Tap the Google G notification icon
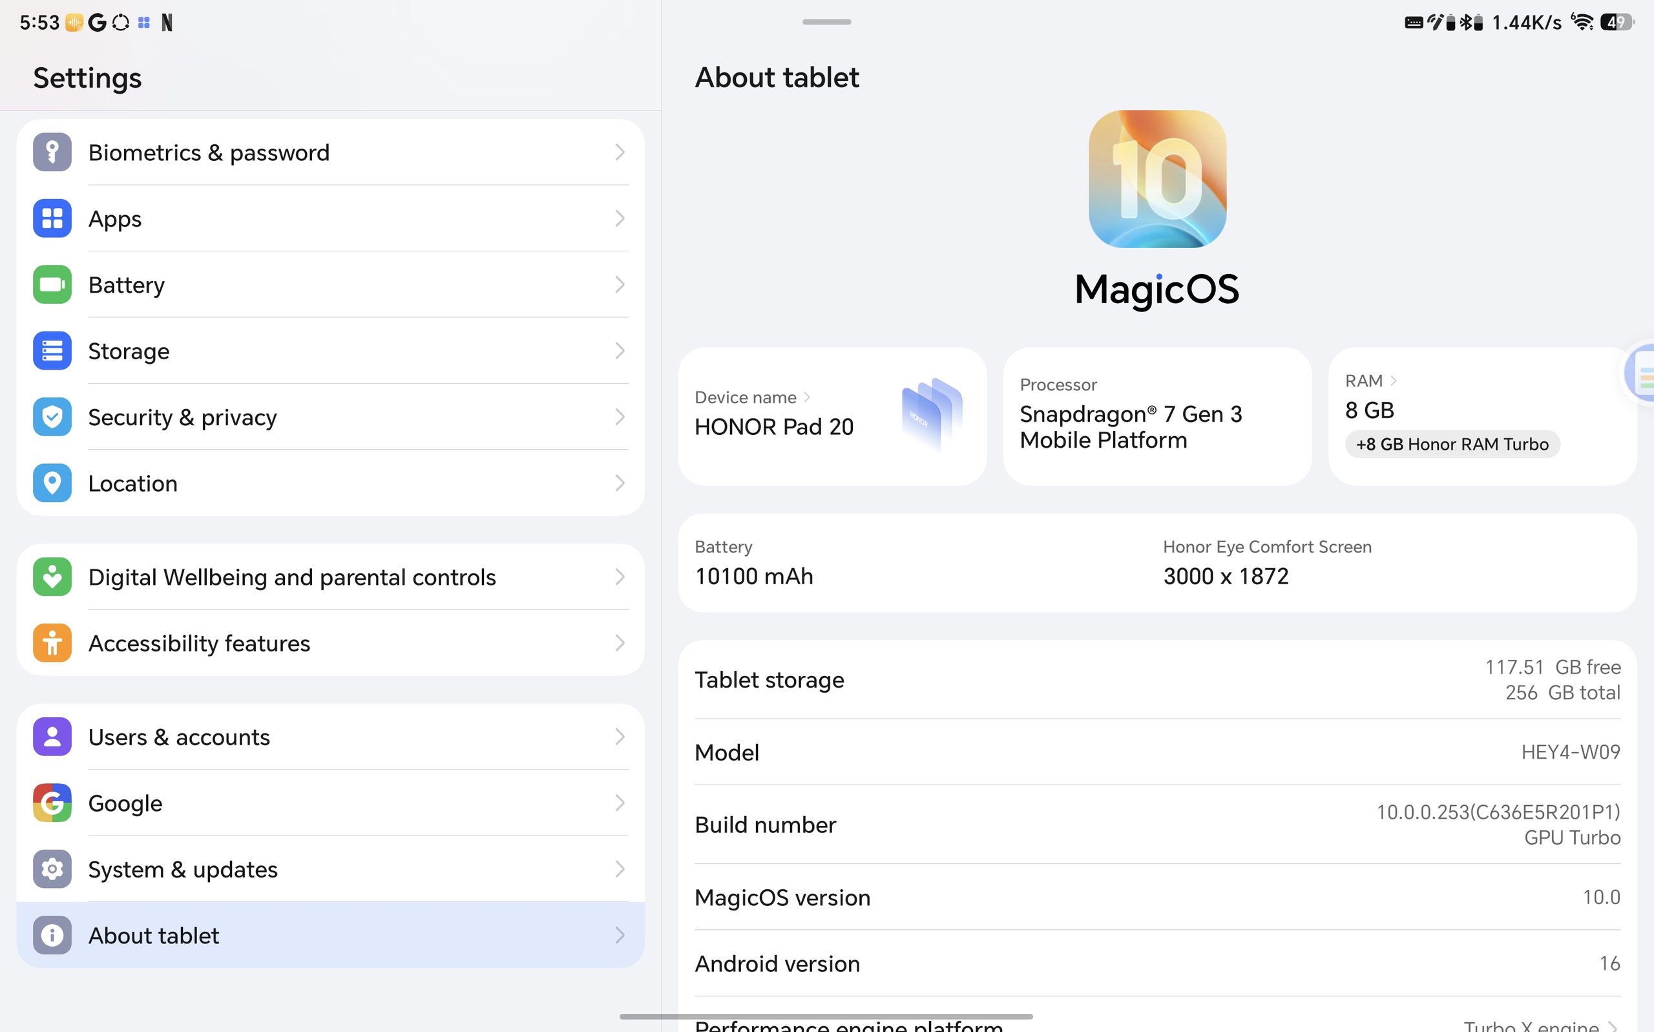1654x1032 pixels. [x=97, y=23]
